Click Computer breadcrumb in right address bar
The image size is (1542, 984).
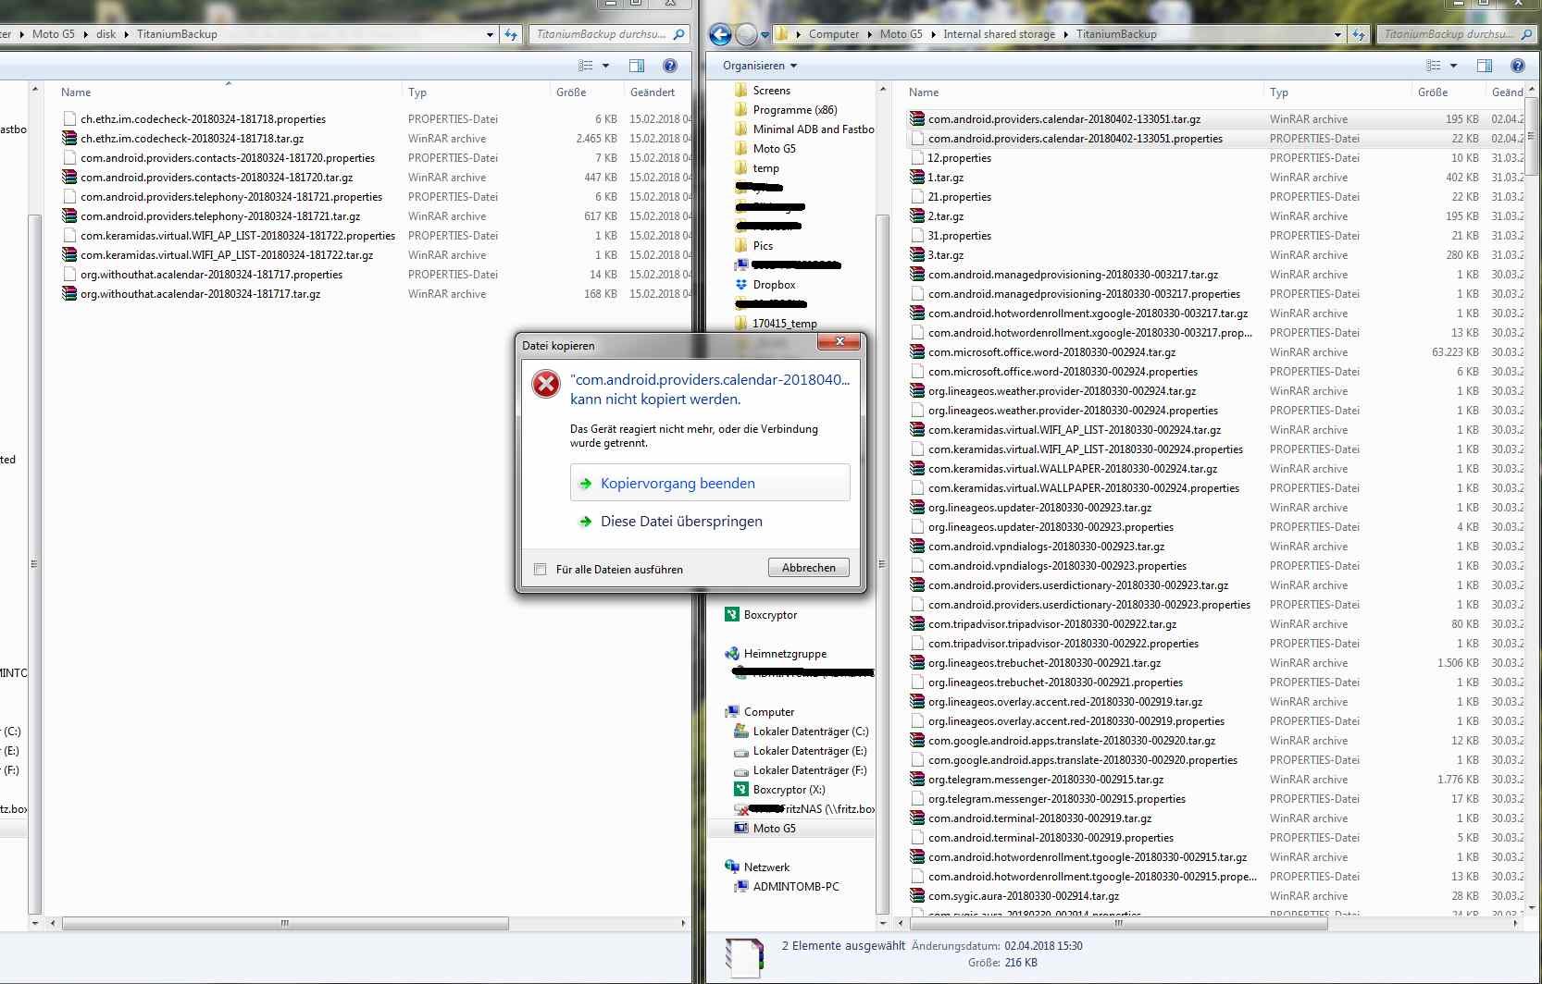click(834, 34)
